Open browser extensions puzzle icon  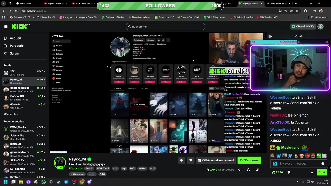tap(306, 11)
